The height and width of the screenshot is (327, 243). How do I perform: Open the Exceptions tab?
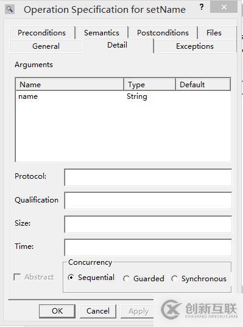[x=195, y=46]
